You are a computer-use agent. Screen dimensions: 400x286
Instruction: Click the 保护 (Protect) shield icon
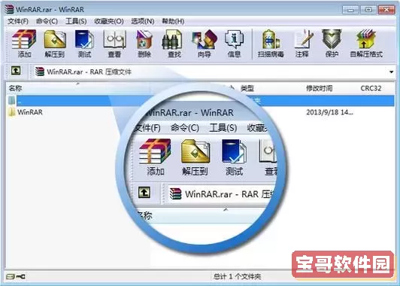tap(332, 39)
